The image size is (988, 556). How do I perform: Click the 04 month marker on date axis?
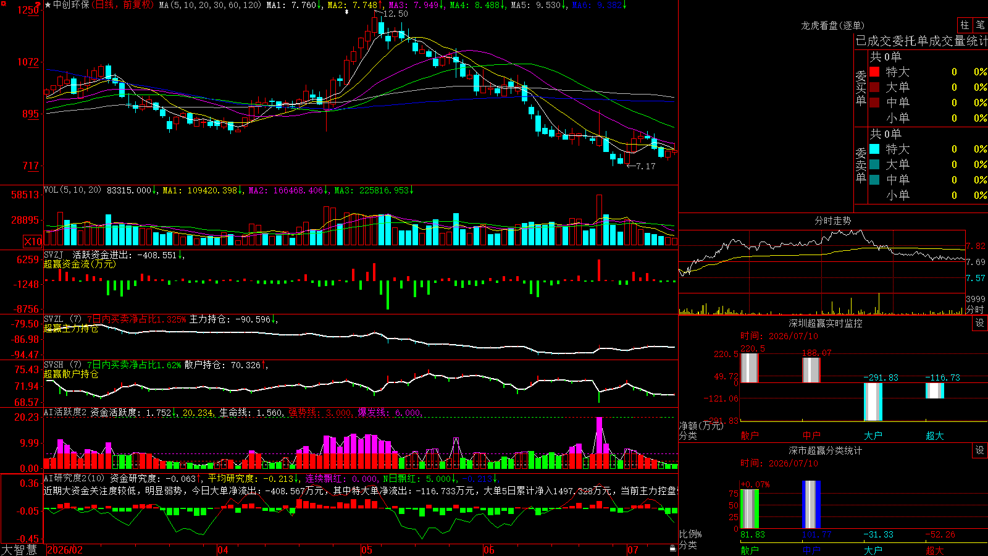click(x=223, y=550)
